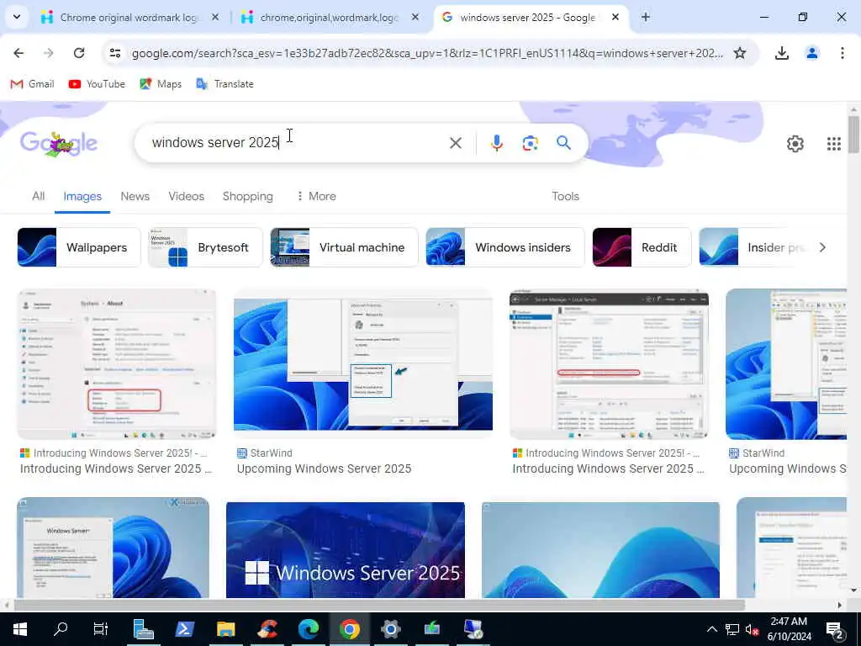Switch to chrome,original,wordmark,logo tab
This screenshot has height=646, width=861.
point(327,18)
